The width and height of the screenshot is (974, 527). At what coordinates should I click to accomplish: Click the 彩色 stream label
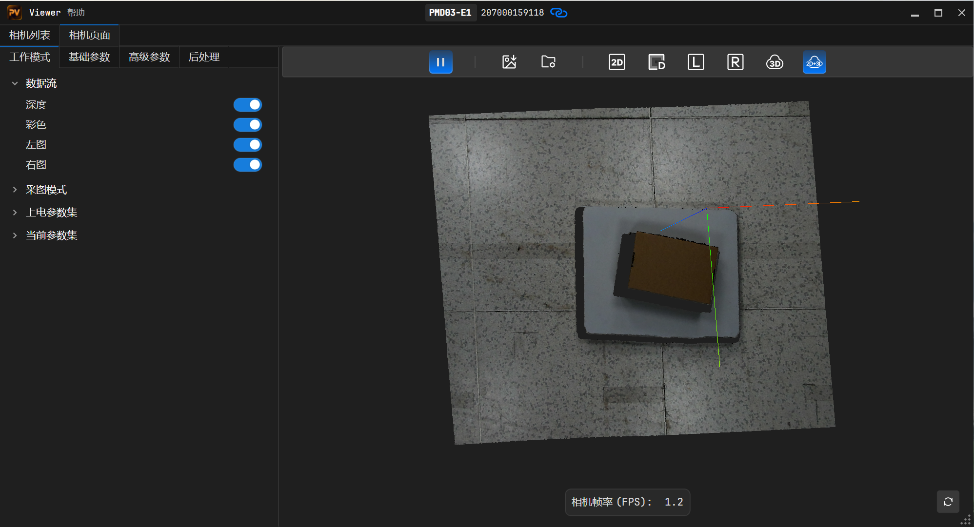click(x=36, y=125)
